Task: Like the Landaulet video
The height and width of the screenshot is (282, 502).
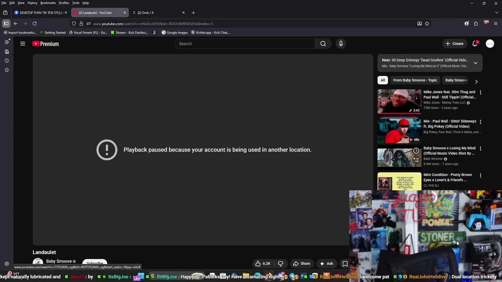Action: point(263,264)
